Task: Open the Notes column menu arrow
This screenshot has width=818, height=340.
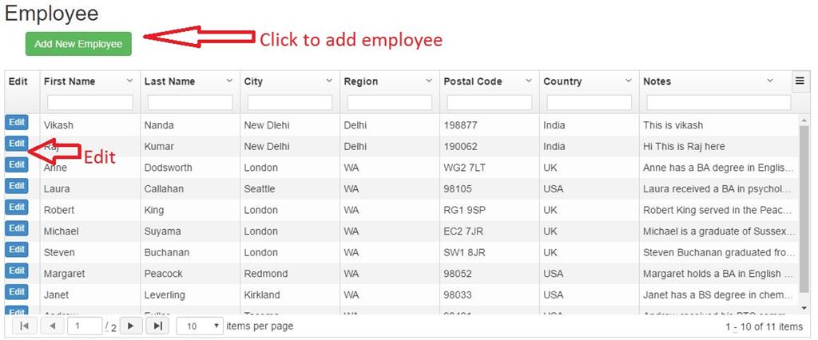Action: (x=770, y=81)
